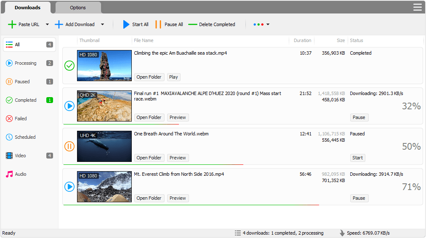Click Start button for One Breath video
The width and height of the screenshot is (426, 238).
[357, 158]
